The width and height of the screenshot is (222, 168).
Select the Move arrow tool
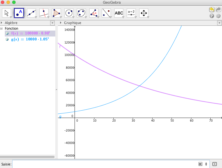7,13
